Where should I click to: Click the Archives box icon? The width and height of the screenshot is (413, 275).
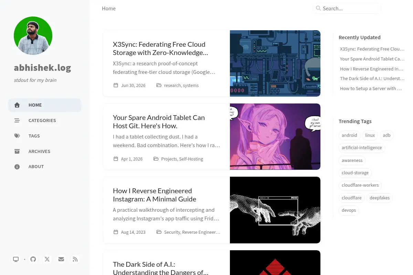[17, 151]
